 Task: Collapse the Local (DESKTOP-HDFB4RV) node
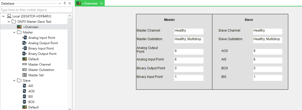pyautogui.click(x=4, y=16)
